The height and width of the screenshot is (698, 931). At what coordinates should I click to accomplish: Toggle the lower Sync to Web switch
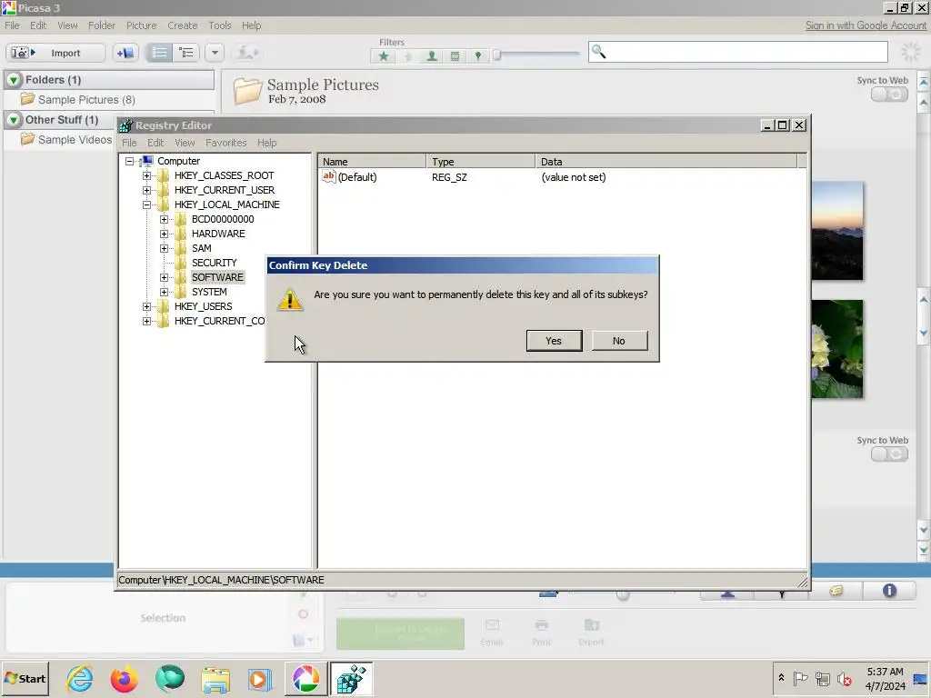point(889,454)
